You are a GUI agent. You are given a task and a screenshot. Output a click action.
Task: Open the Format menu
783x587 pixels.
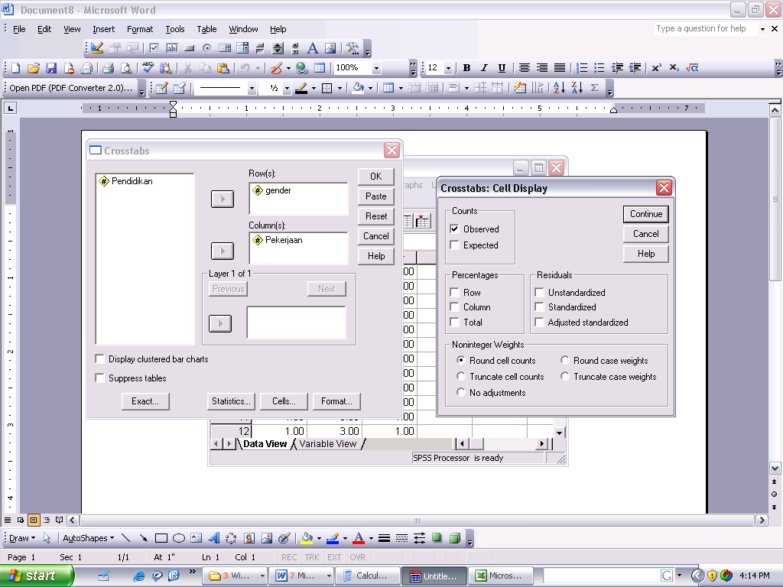click(x=140, y=29)
